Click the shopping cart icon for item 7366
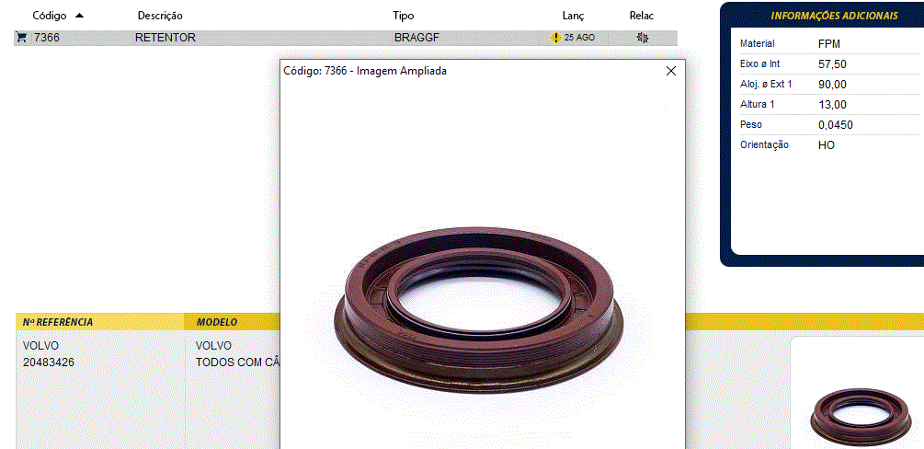Viewport: 924px width, 449px height. [21, 38]
